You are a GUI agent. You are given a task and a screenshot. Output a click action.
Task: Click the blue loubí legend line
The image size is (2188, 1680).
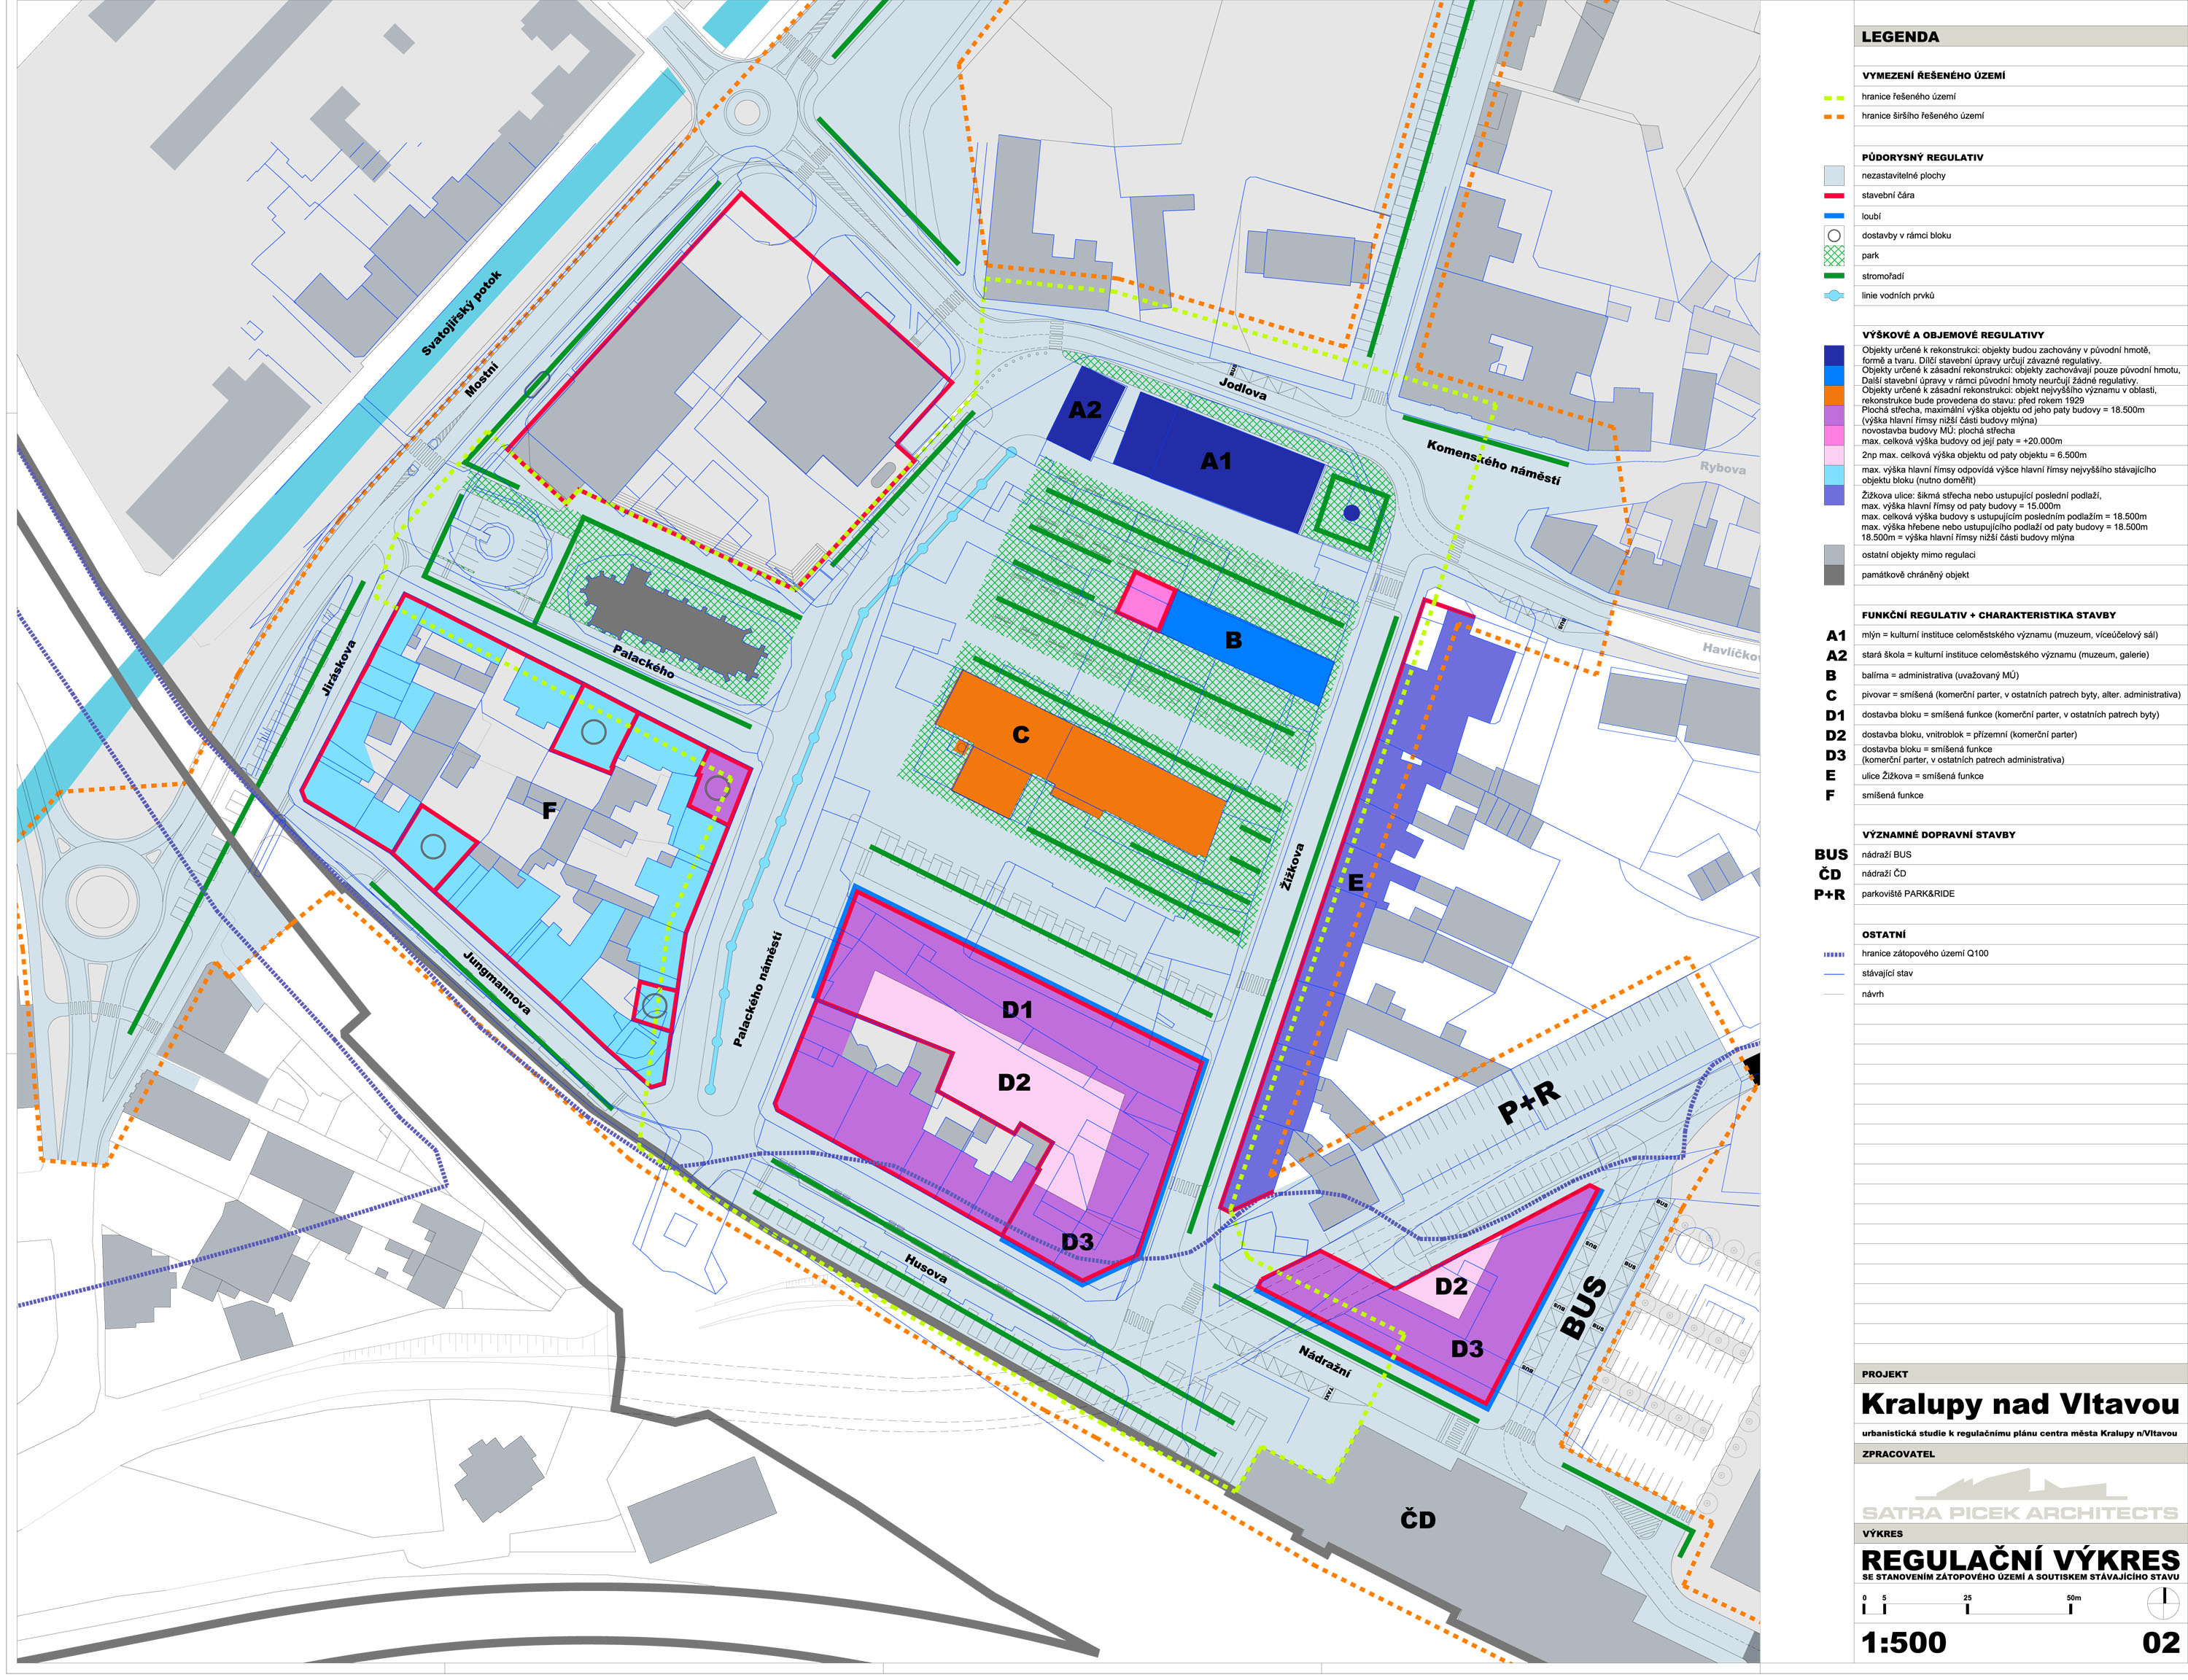tap(1833, 216)
